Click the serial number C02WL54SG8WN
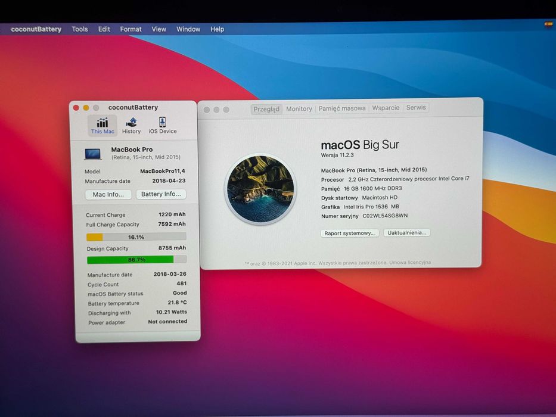556x417 pixels. 385,216
